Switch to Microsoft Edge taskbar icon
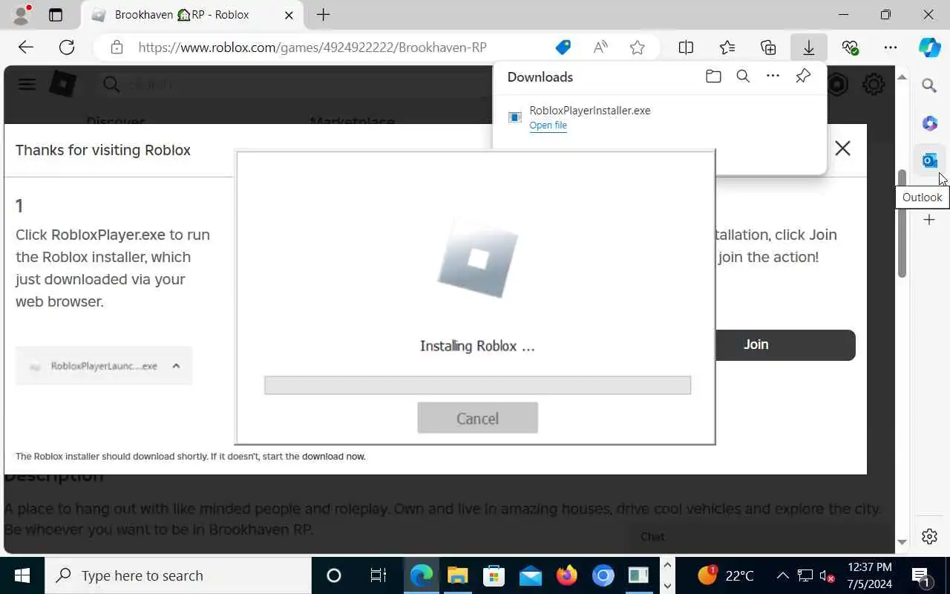 coord(421,575)
